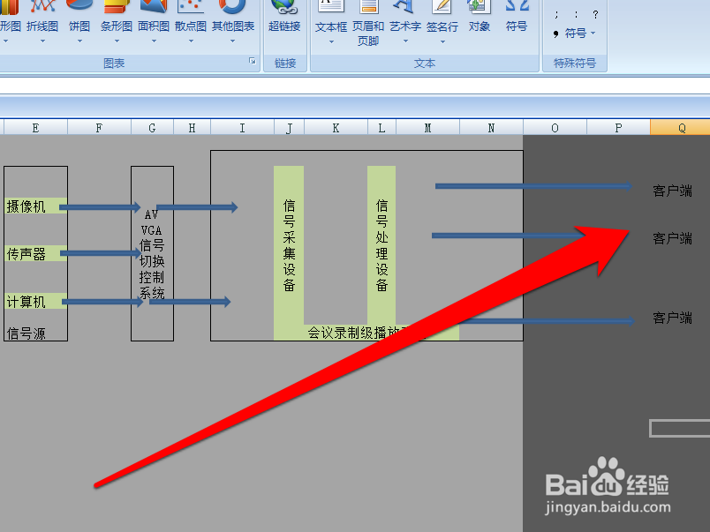Select column I header

tap(242, 128)
